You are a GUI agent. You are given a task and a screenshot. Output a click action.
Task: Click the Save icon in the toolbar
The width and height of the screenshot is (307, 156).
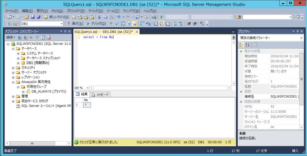pos(32,17)
